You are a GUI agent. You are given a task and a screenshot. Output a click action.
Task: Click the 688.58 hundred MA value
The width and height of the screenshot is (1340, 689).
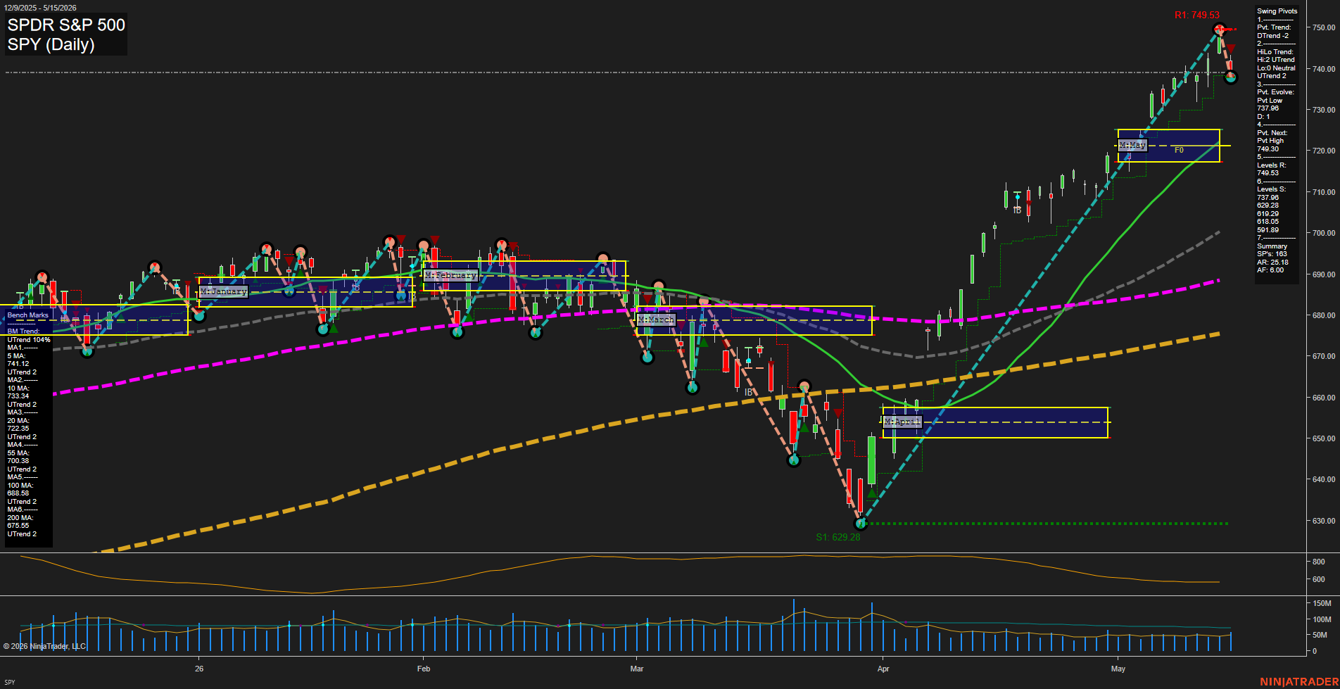18,493
